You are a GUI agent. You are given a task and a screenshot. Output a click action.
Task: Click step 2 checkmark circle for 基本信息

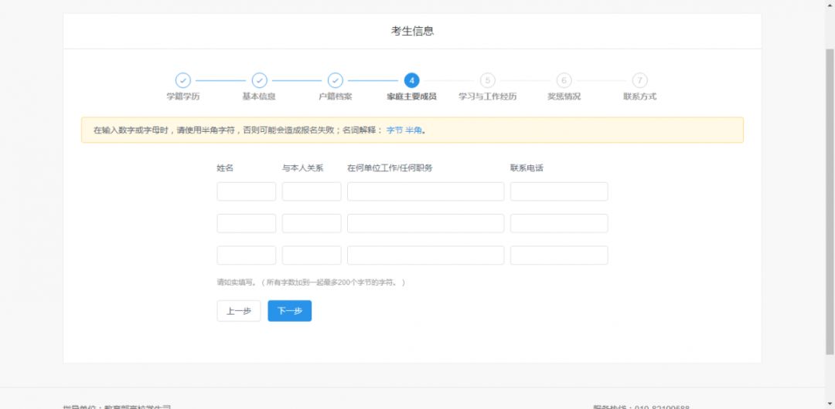(259, 80)
